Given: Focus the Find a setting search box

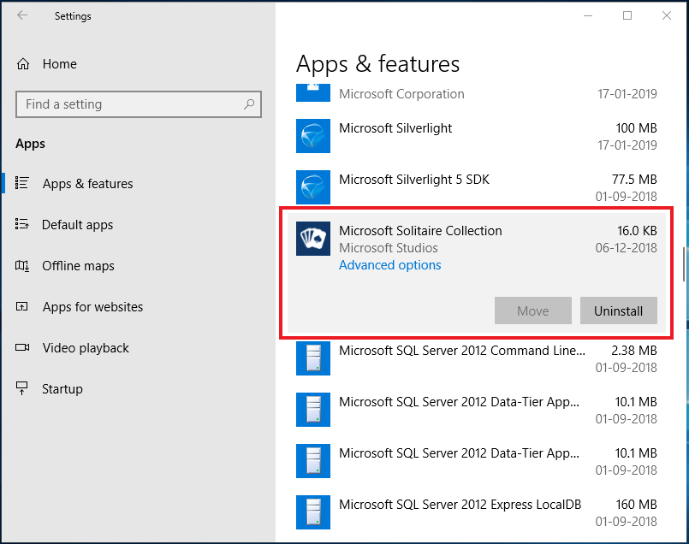Looking at the screenshot, I should pyautogui.click(x=139, y=104).
